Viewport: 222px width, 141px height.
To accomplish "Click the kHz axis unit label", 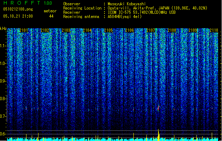I will (x=3, y=29).
